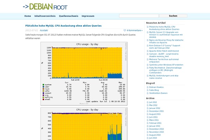Click page icon beside Debian Howtos

click(148, 87)
